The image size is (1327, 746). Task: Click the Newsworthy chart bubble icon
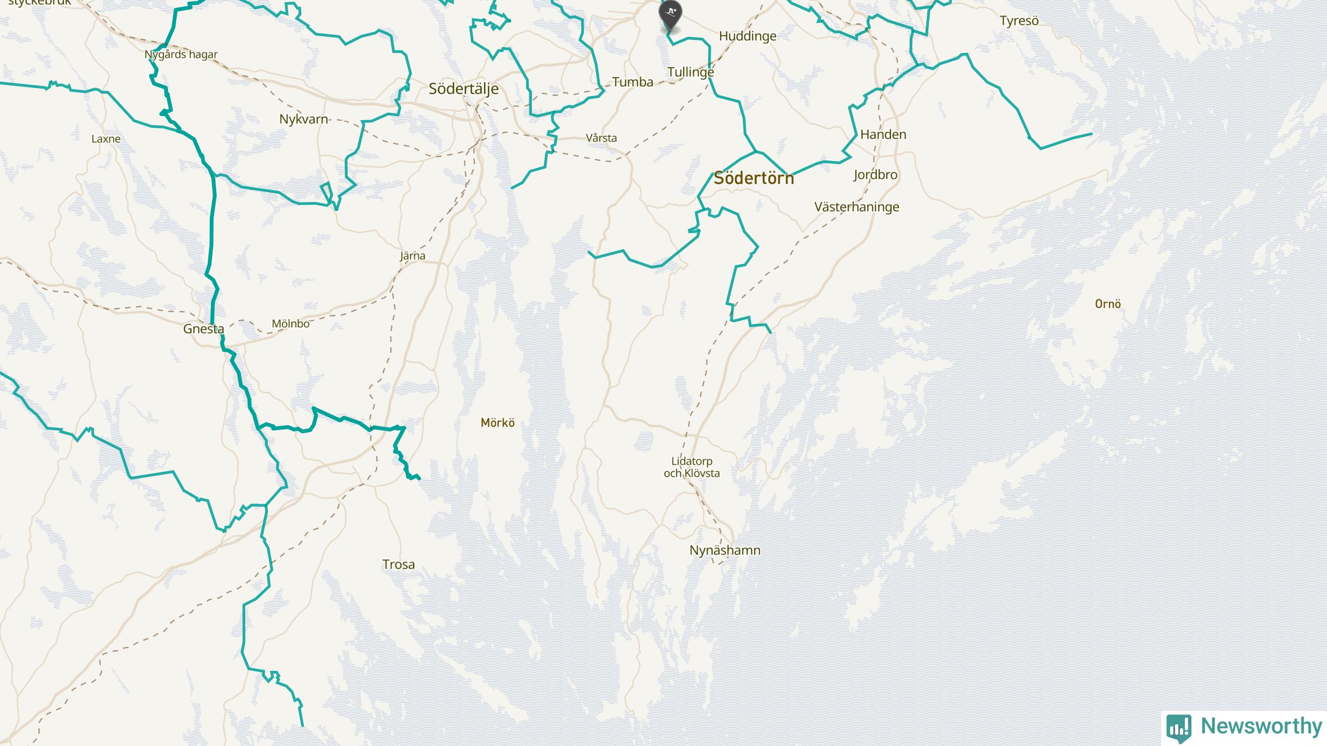1179,727
